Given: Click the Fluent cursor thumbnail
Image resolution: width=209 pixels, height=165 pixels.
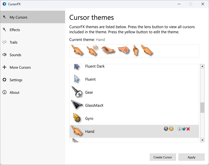Looking at the screenshot, I should point(77,79).
